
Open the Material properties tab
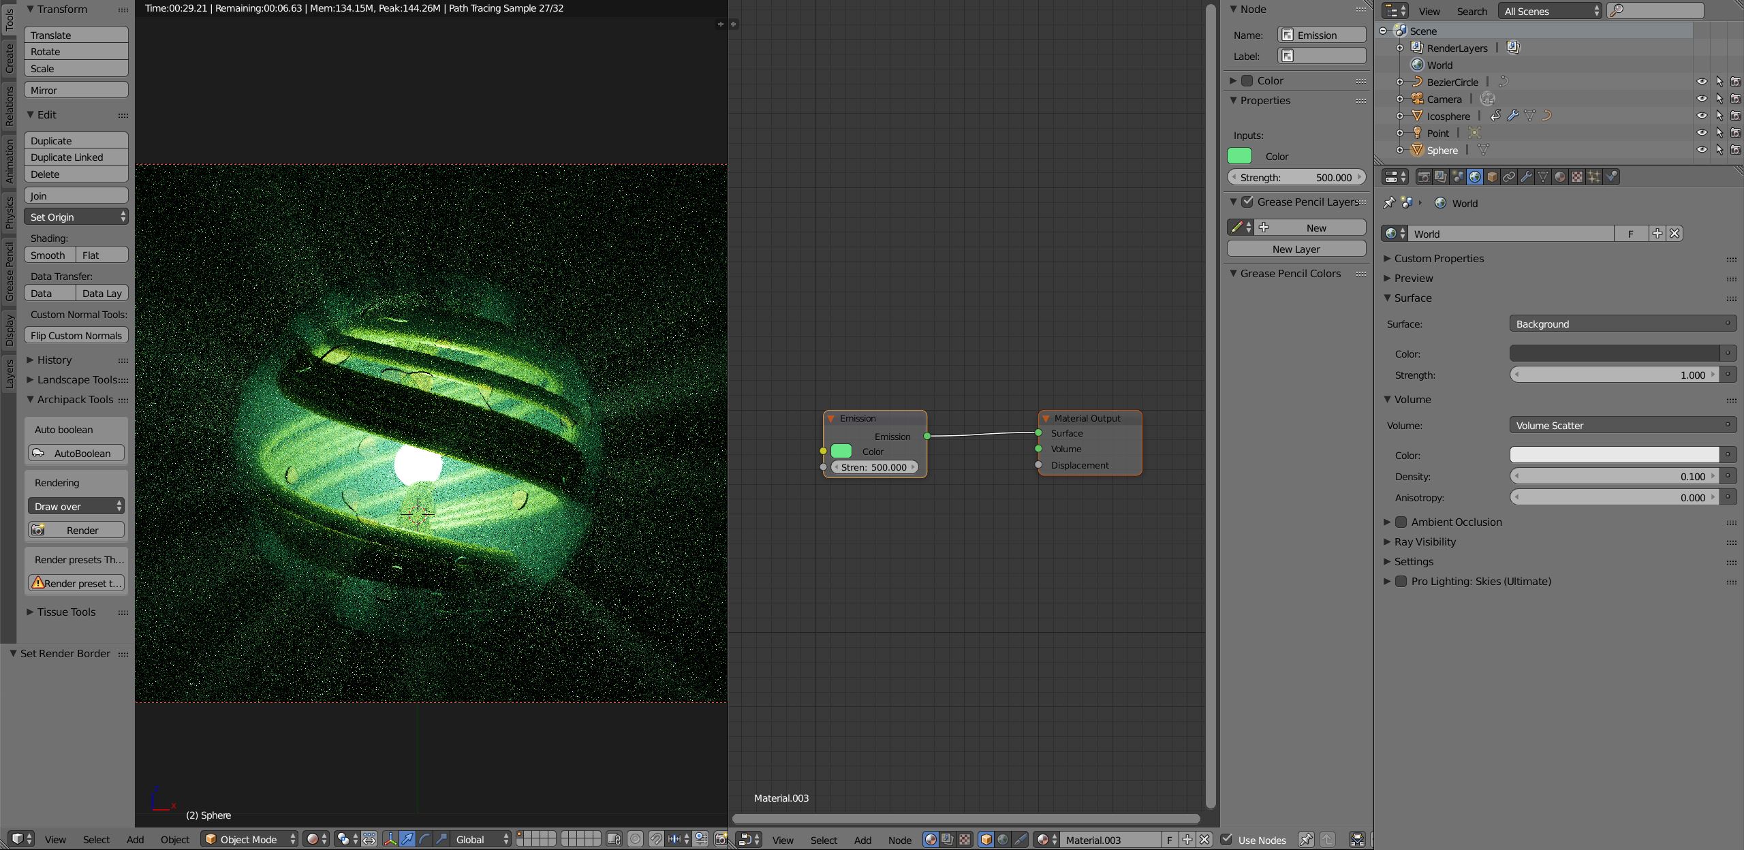click(x=1560, y=177)
